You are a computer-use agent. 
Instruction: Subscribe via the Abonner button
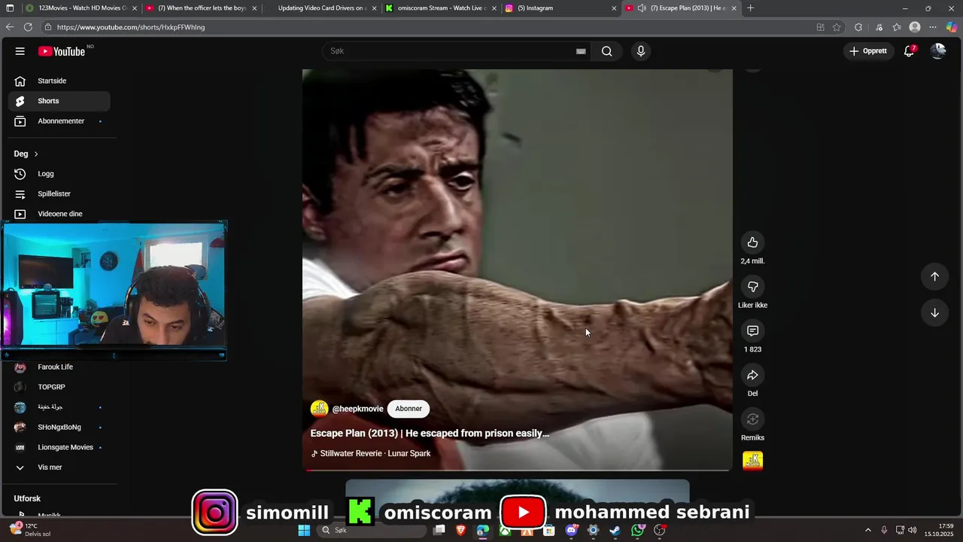pos(409,409)
